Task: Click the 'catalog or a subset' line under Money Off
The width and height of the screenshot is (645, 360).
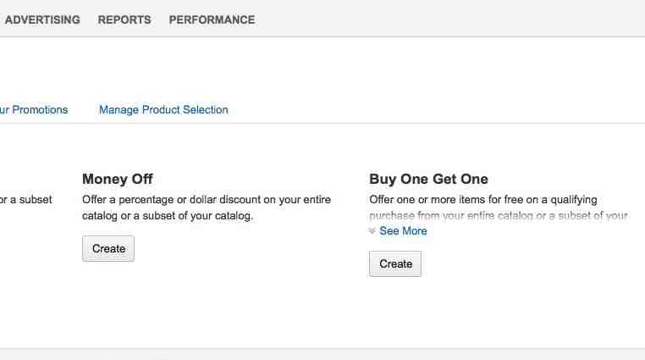Action: click(x=168, y=216)
